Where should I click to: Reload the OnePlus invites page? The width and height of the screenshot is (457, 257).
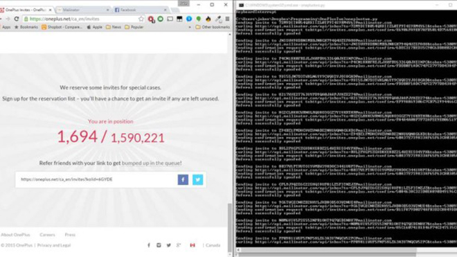[x=17, y=19]
